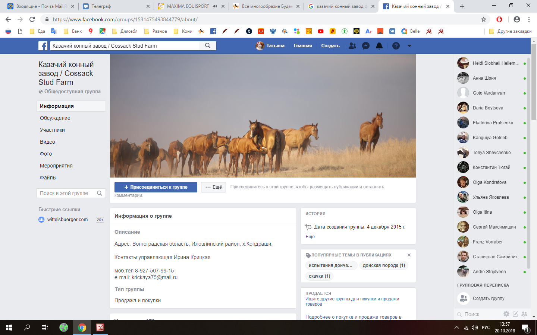Open Windows Start menu
Viewport: 537px width, 335px height.
9,328
